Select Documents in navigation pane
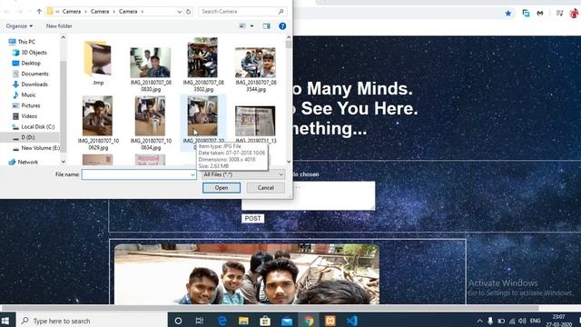The width and height of the screenshot is (581, 327). click(34, 74)
